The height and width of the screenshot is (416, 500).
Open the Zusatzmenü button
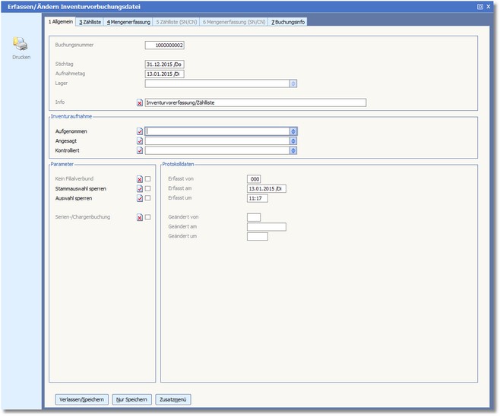174,399
